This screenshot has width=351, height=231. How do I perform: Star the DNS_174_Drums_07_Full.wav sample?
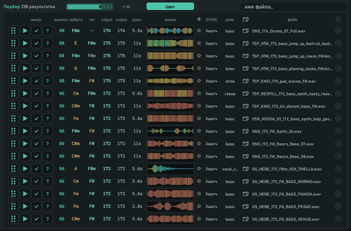pyautogui.click(x=199, y=31)
